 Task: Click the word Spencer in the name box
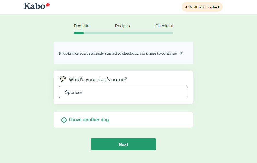[74, 92]
